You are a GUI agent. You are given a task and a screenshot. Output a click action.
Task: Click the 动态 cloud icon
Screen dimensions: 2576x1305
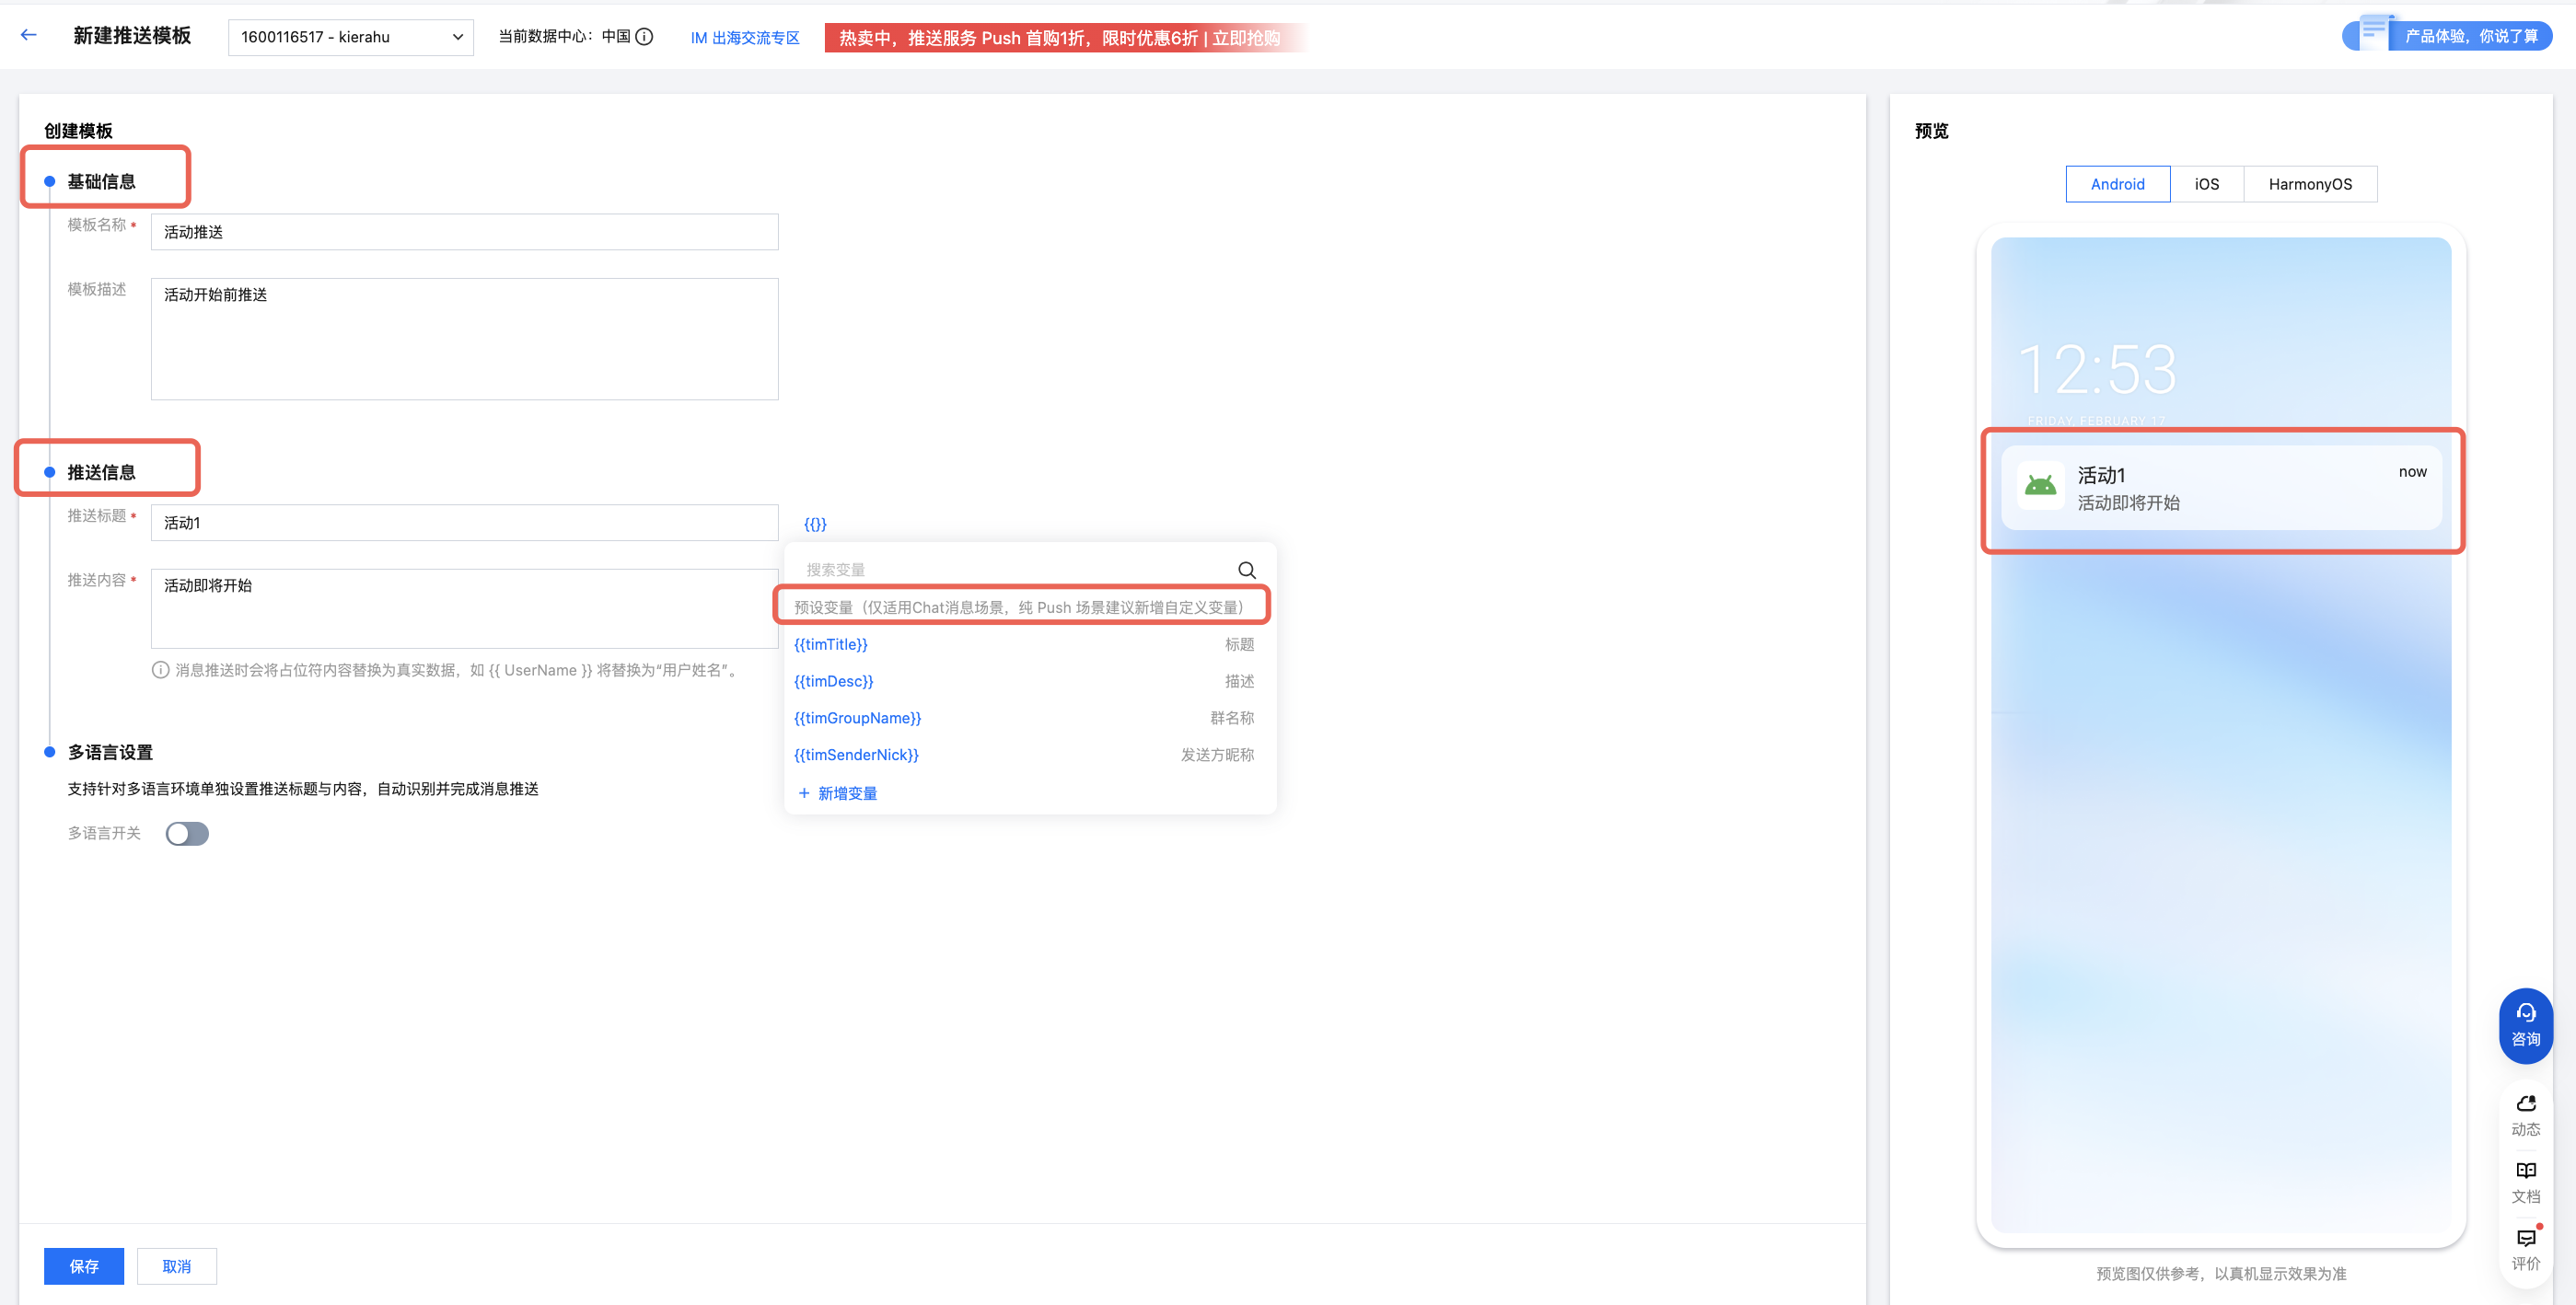click(2525, 1113)
